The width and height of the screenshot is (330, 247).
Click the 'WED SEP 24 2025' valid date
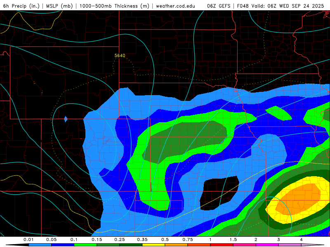302,6
